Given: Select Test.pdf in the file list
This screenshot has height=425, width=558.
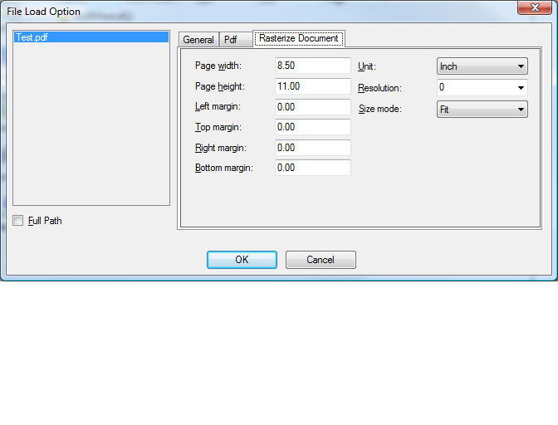Looking at the screenshot, I should click(x=32, y=38).
